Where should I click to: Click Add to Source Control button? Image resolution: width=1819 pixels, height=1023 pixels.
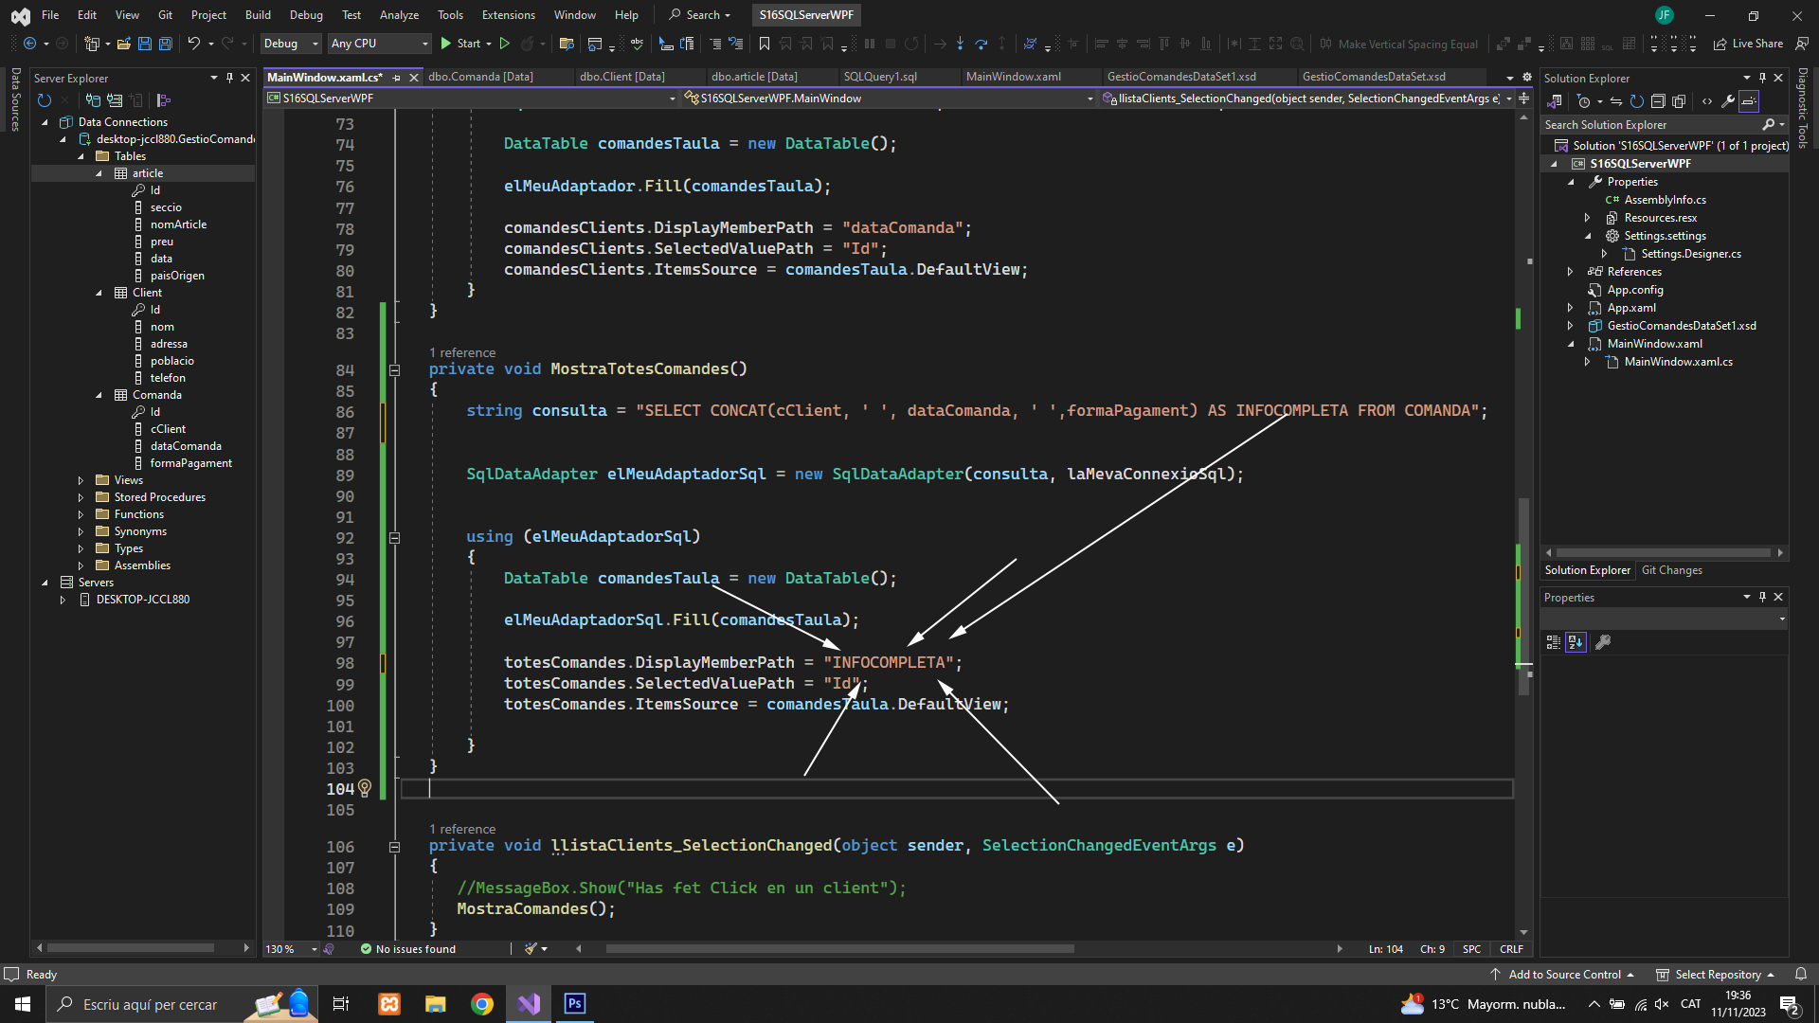pyautogui.click(x=1564, y=975)
